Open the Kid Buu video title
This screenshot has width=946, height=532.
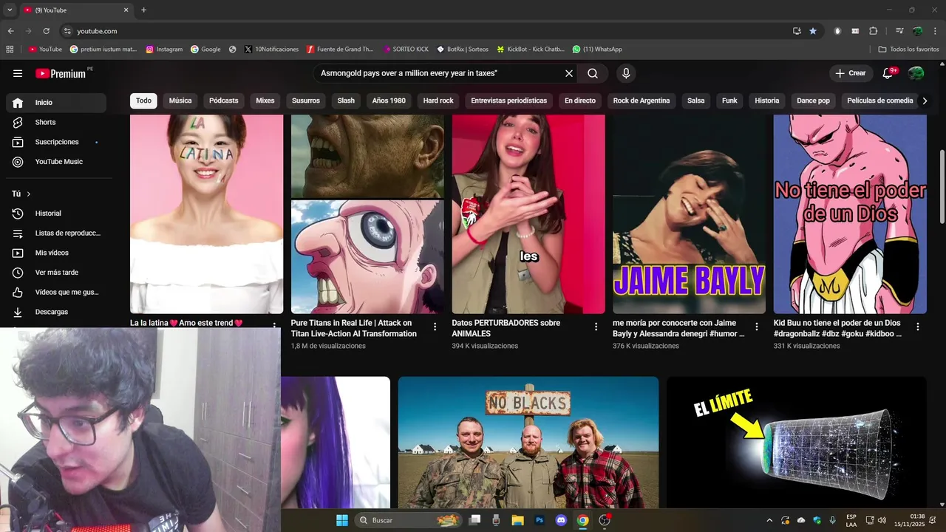click(838, 328)
